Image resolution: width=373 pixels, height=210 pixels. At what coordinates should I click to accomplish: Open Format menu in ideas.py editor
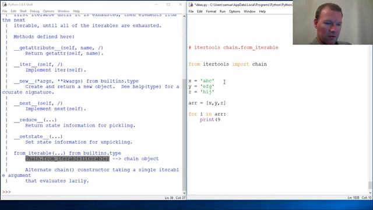click(211, 12)
